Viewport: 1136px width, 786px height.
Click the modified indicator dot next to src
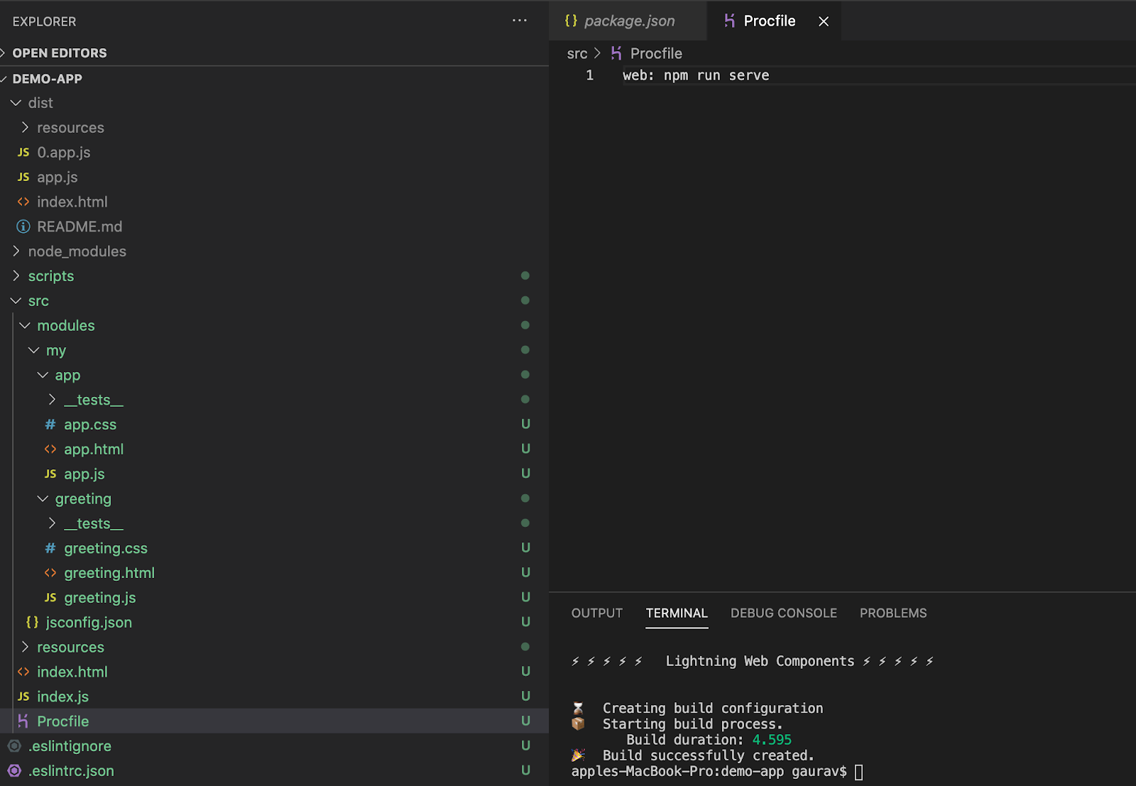click(525, 300)
